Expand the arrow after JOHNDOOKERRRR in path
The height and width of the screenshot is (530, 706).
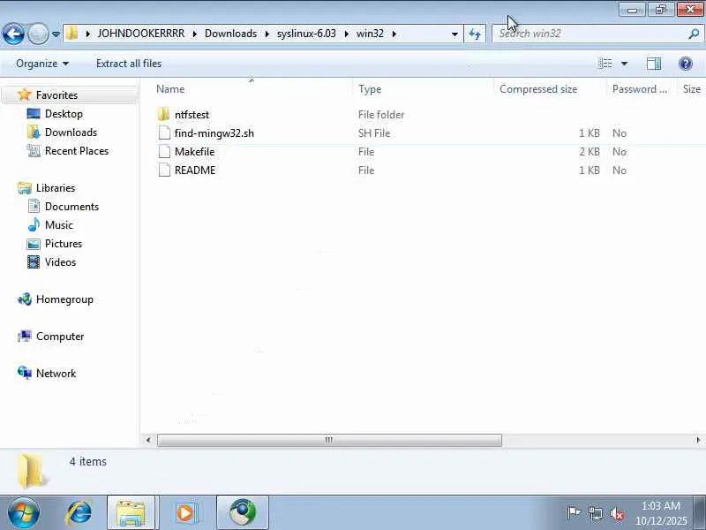tap(194, 34)
